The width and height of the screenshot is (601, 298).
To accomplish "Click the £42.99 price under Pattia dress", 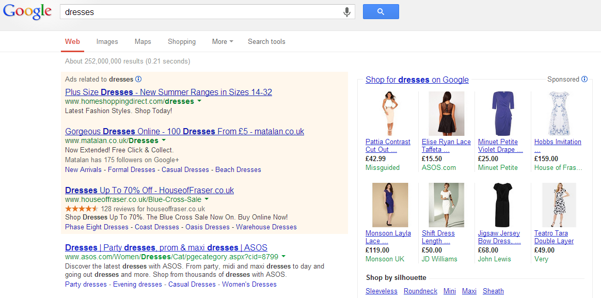I will (x=376, y=159).
